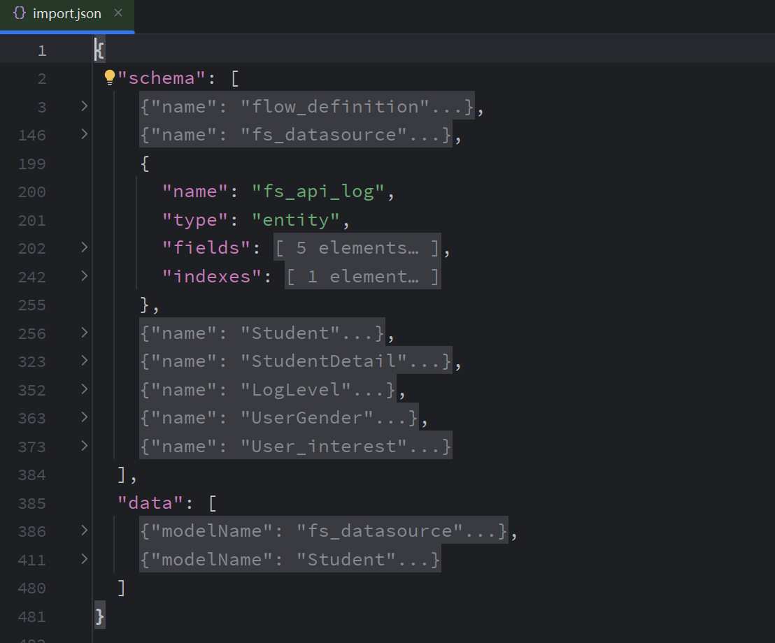This screenshot has width=775, height=643.
Task: Click folded text {"name": "StudentDetail"...}
Action: [296, 361]
